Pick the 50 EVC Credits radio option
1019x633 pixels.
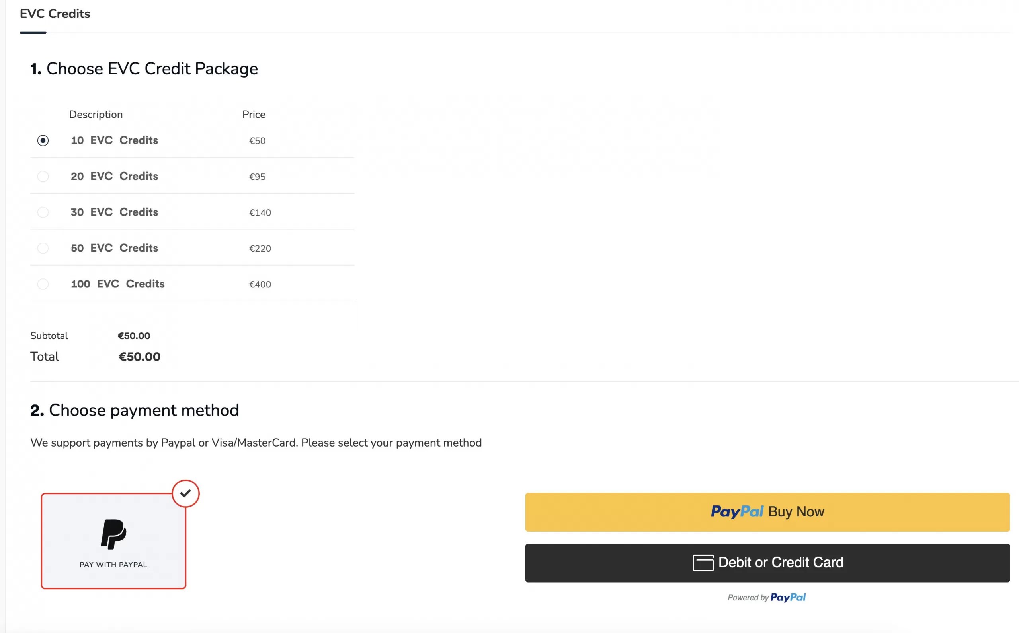(x=43, y=248)
